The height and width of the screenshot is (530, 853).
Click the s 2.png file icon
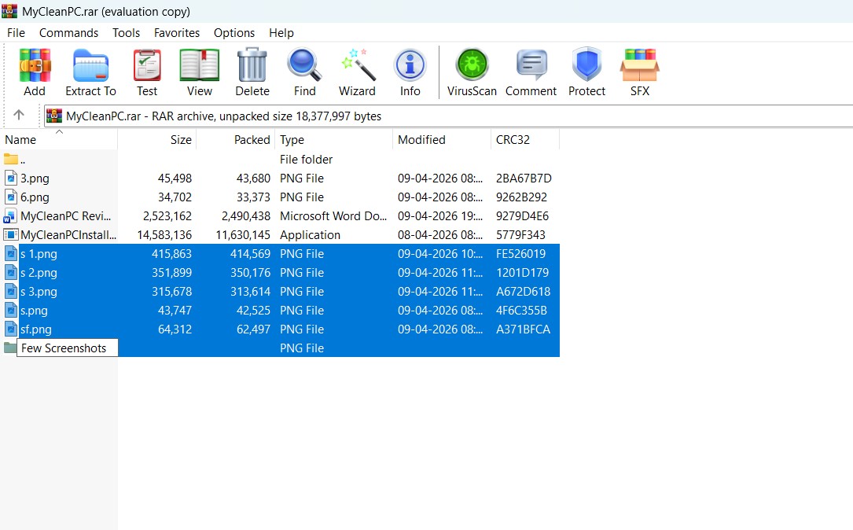click(x=11, y=273)
